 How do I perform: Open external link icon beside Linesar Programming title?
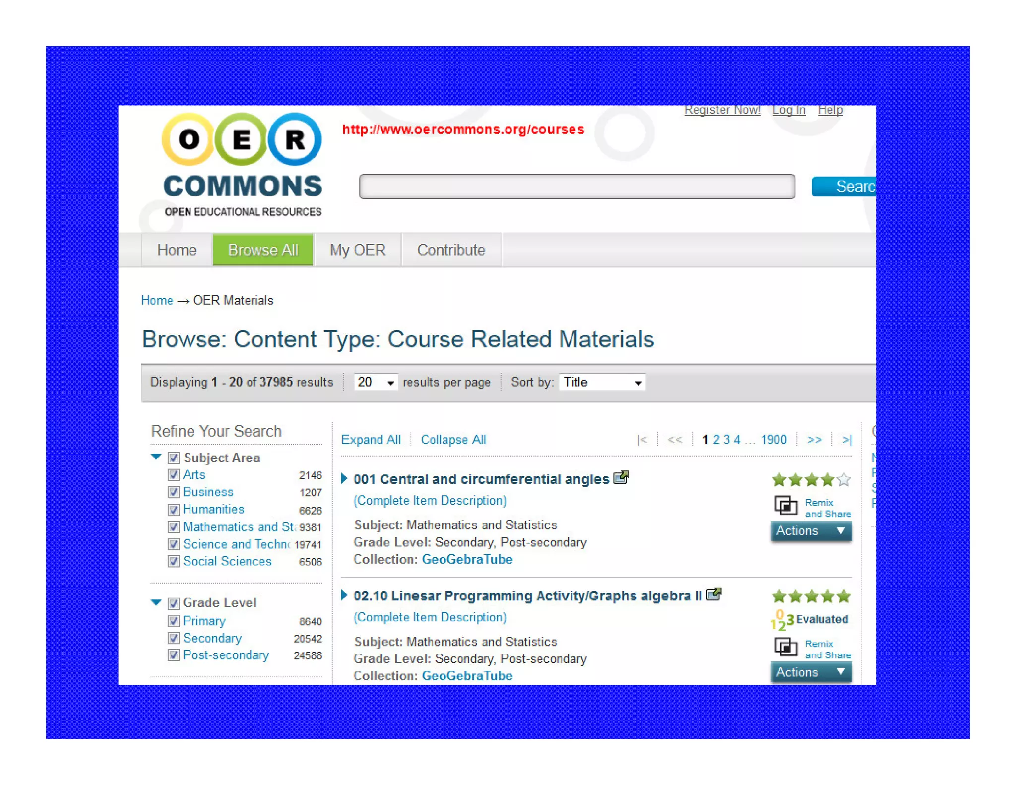[x=713, y=594]
